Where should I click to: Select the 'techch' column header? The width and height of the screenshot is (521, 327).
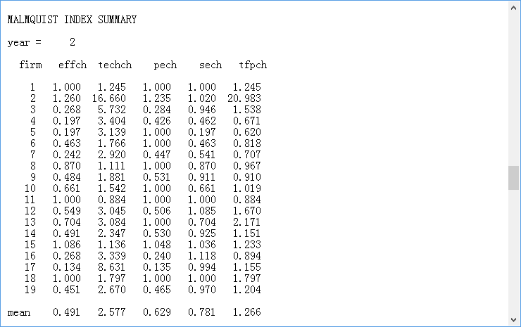(112, 65)
